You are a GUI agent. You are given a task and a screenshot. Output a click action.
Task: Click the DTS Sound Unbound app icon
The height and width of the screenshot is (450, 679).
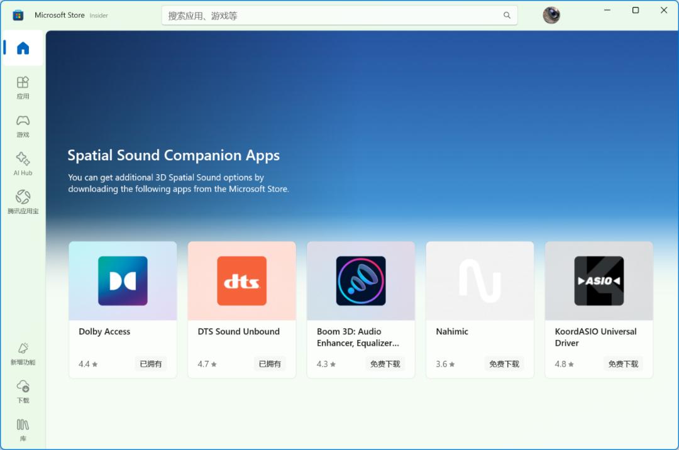pos(241,281)
